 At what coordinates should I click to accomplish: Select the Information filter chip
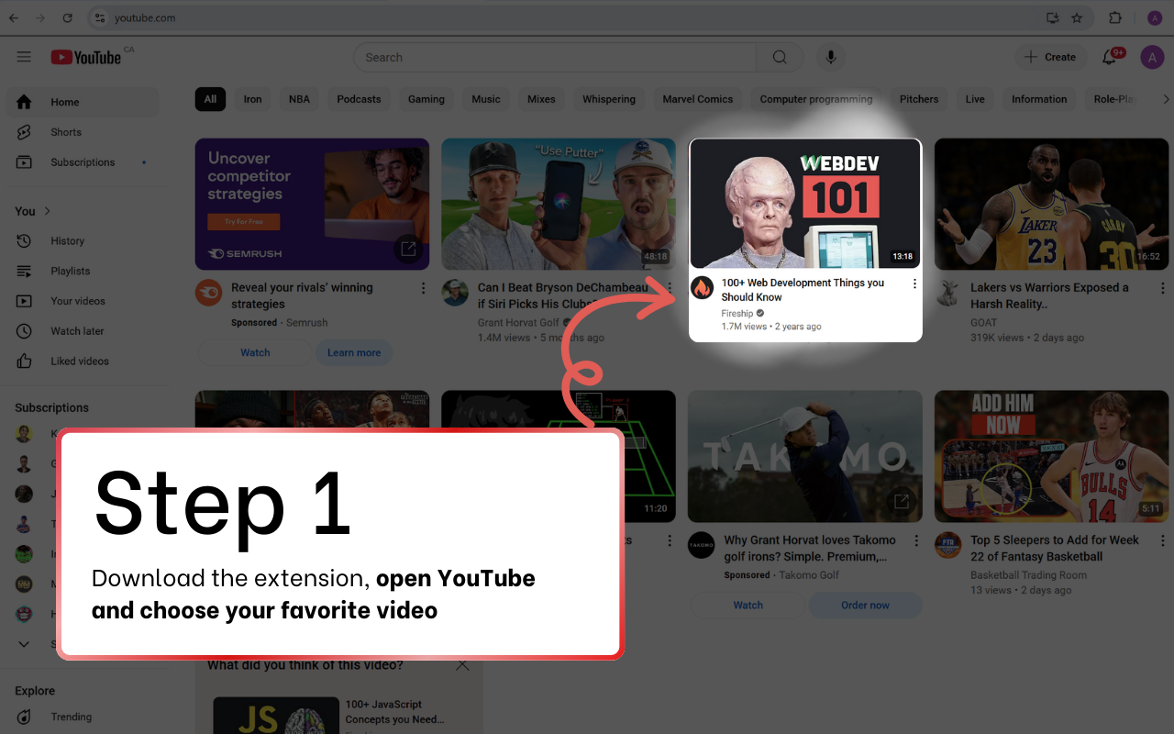tap(1039, 99)
